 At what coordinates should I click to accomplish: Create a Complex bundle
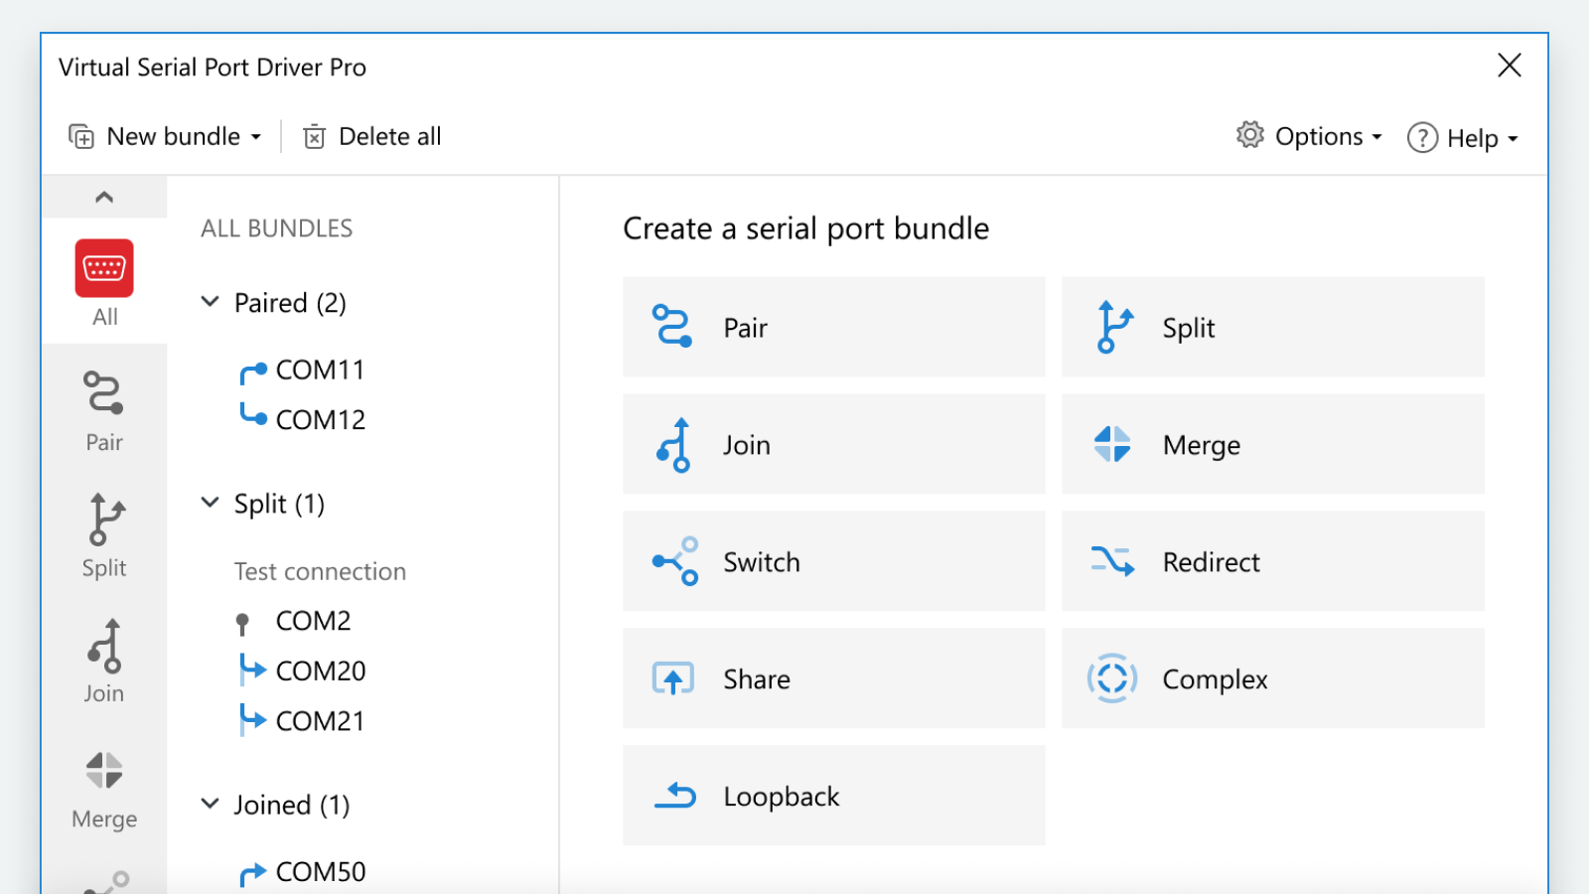click(x=1272, y=678)
